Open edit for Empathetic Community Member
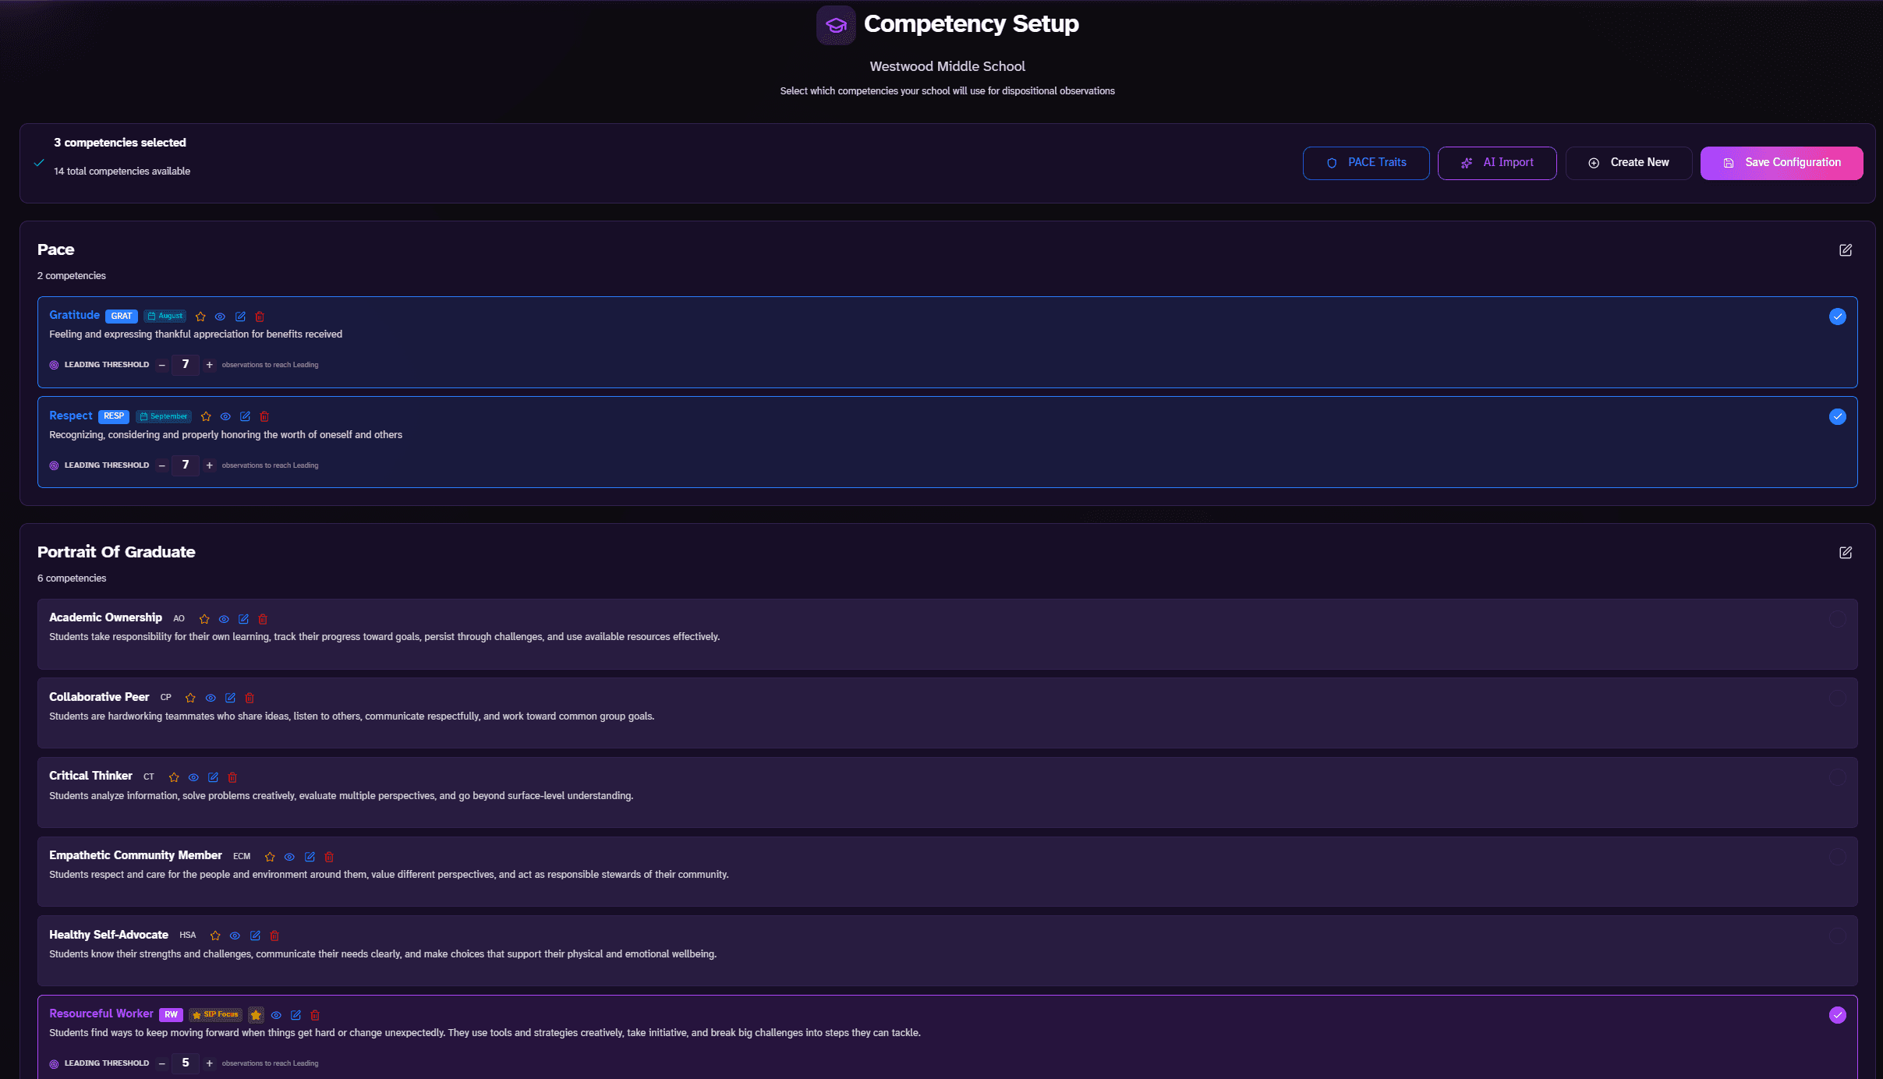 (310, 857)
